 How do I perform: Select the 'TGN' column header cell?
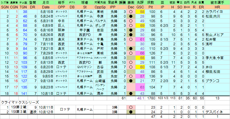[x=23, y=7]
